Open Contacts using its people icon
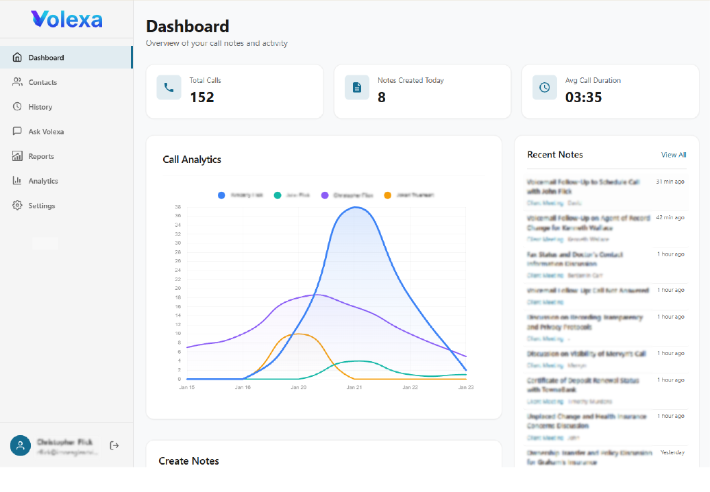 tap(19, 82)
